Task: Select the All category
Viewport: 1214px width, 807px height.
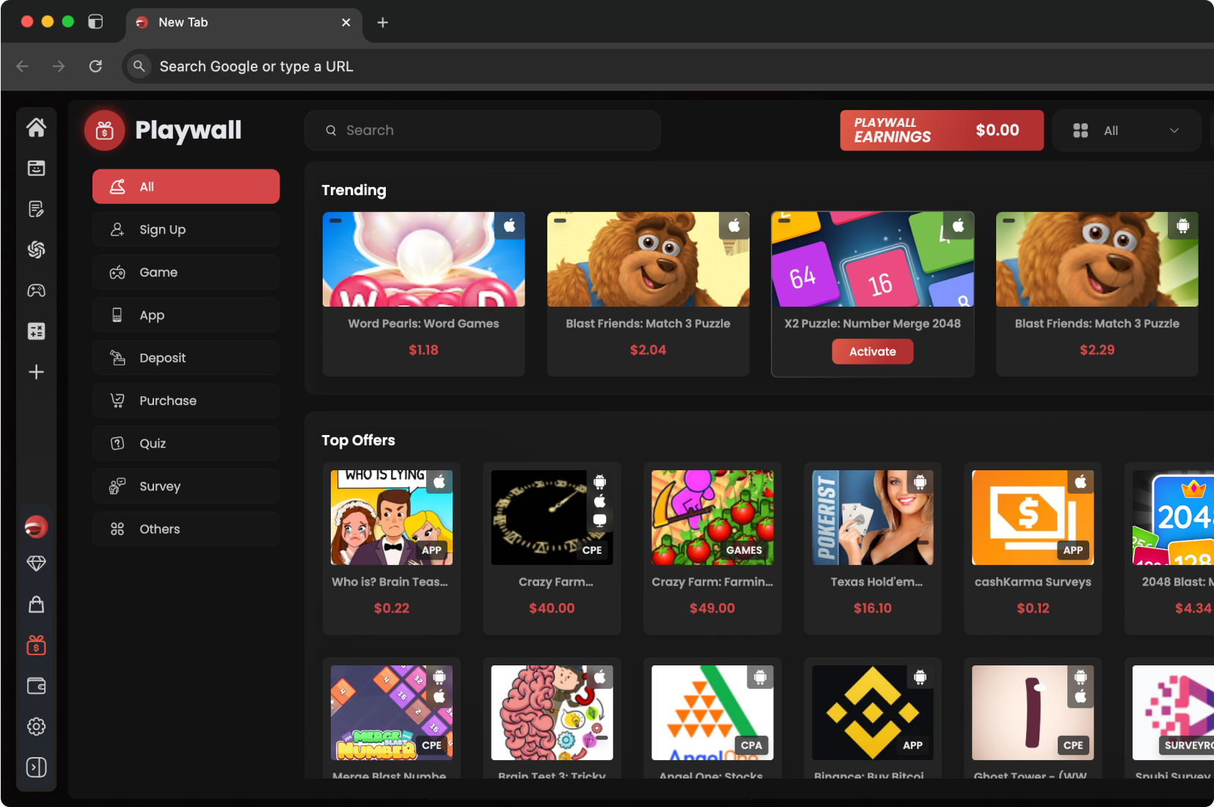Action: [x=186, y=186]
